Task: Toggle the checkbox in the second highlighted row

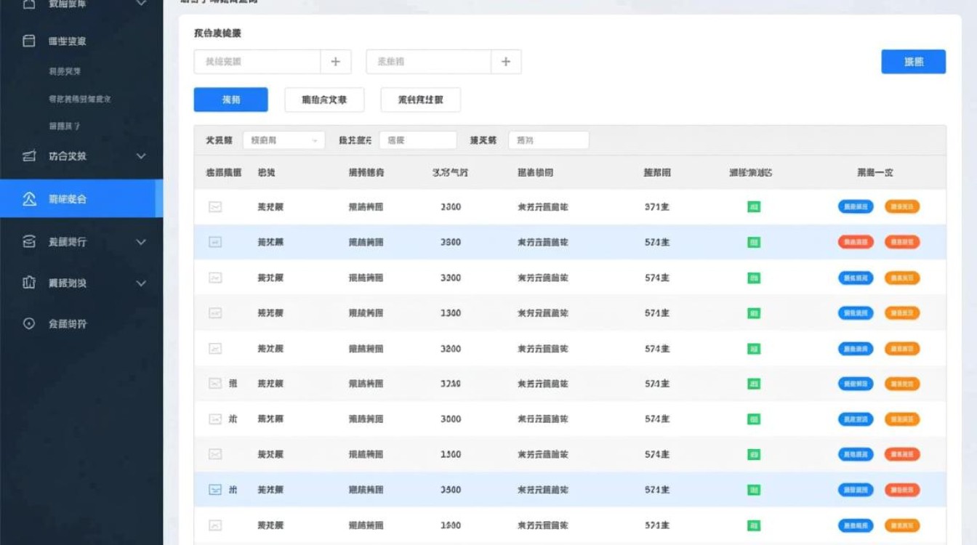Action: point(215,242)
